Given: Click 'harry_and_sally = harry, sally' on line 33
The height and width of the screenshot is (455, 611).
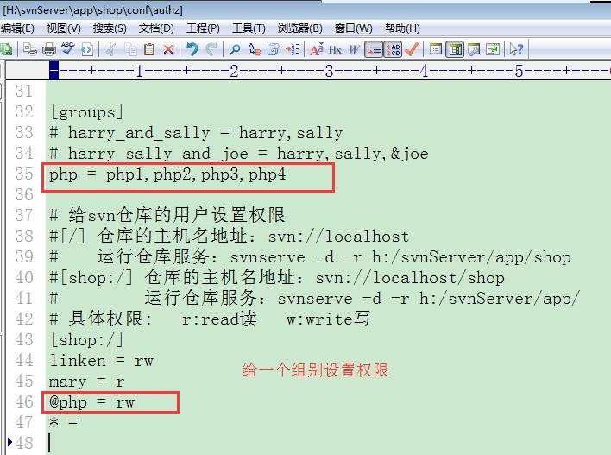Looking at the screenshot, I should [205, 133].
